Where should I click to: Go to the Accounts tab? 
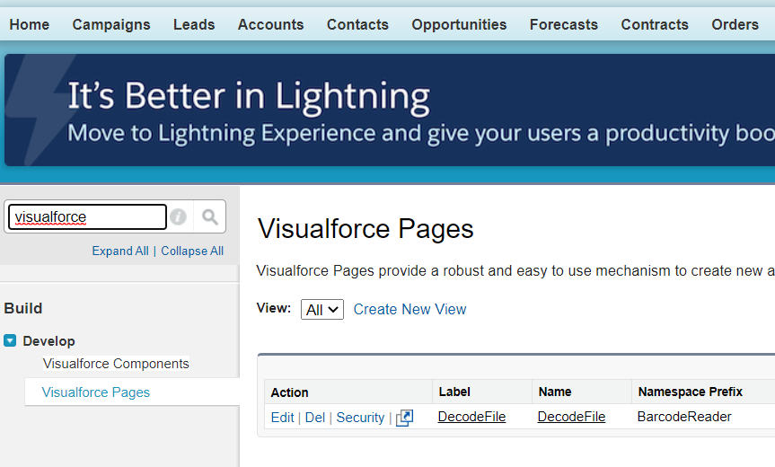pos(270,24)
